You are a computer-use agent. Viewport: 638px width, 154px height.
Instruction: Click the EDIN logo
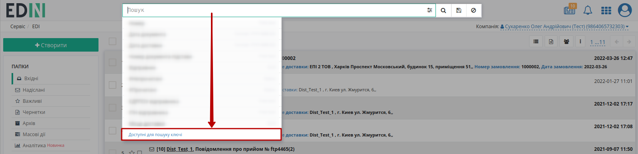tap(26, 11)
